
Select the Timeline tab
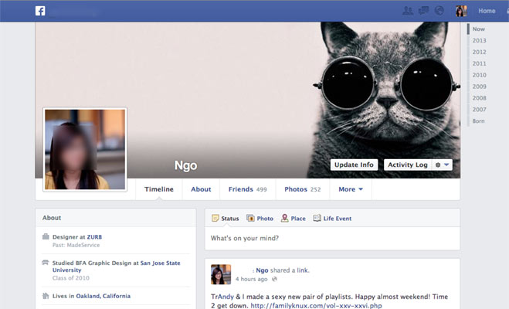(159, 189)
